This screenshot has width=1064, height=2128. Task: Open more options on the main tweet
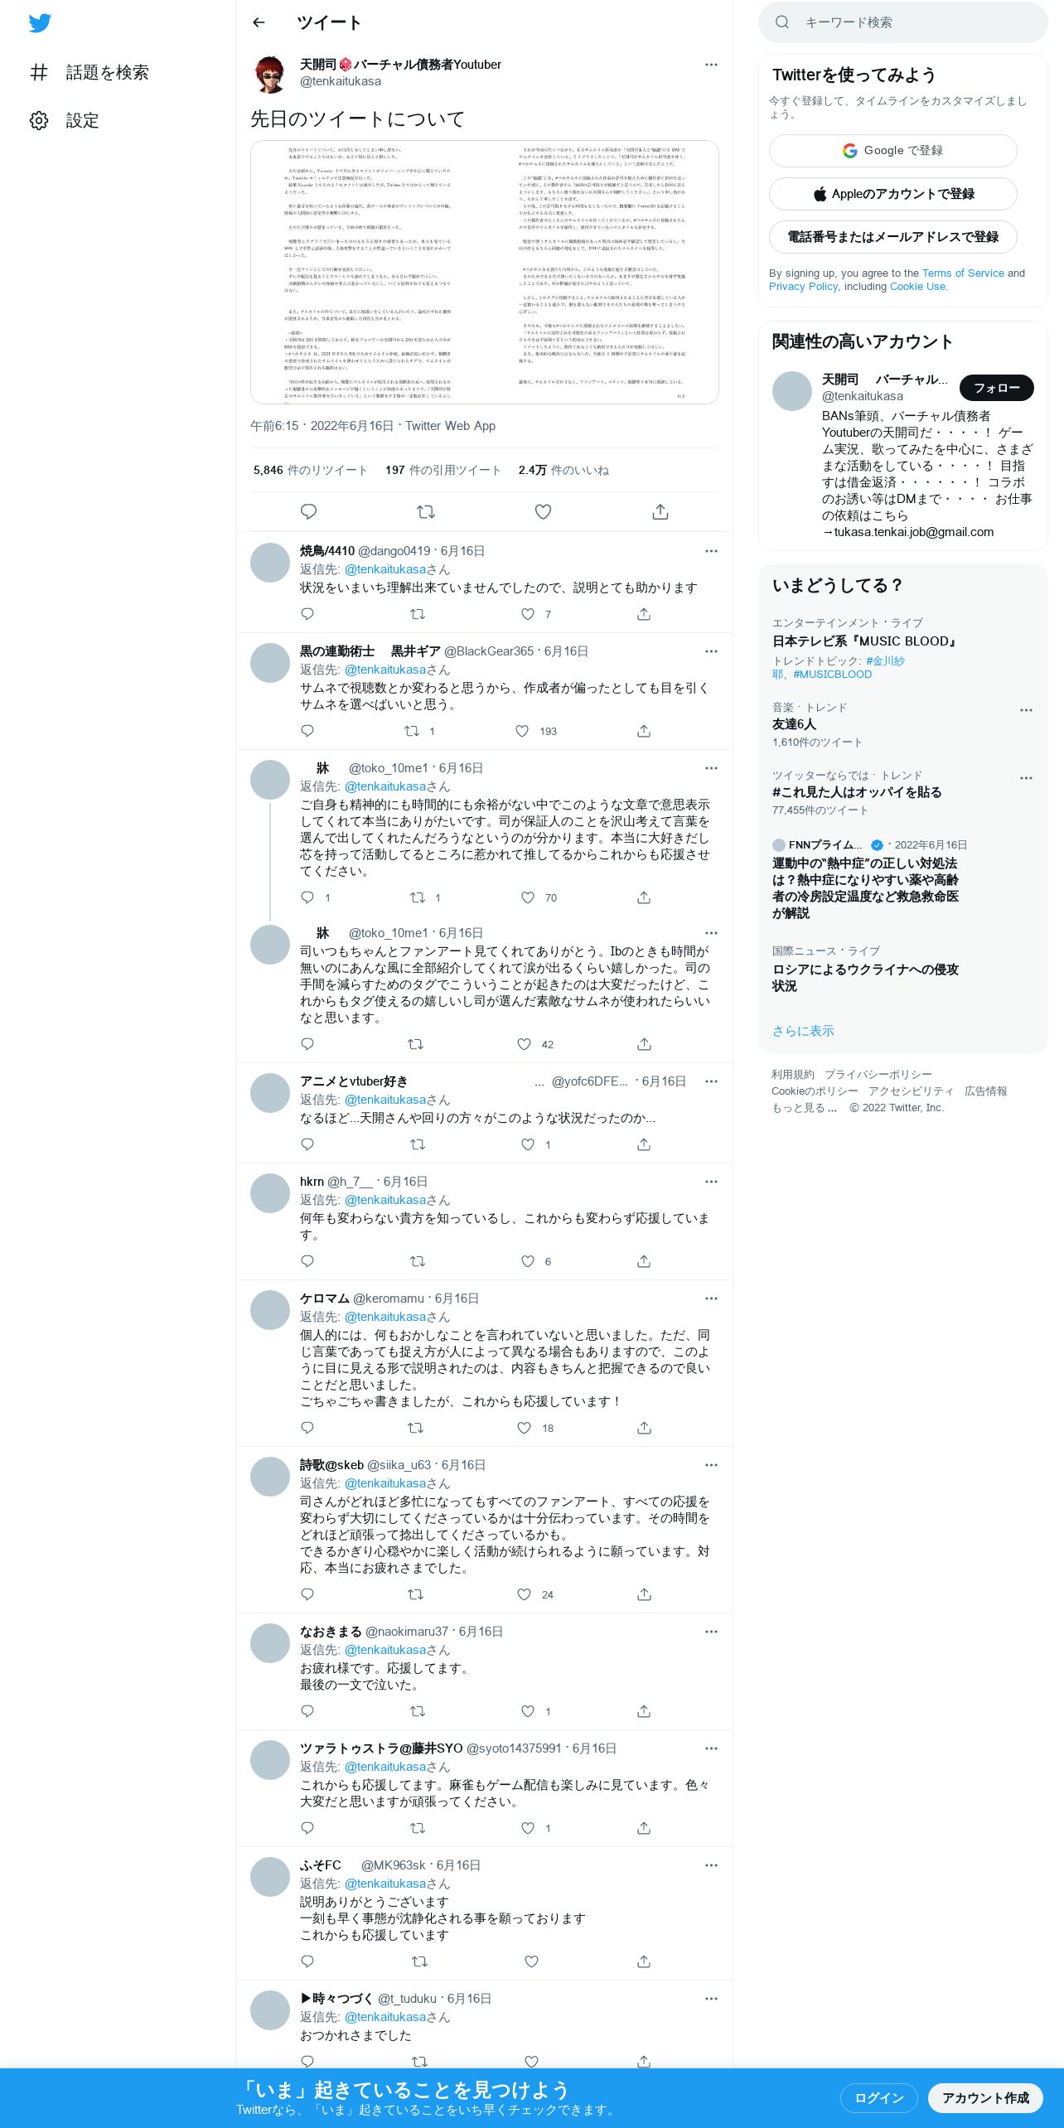(711, 65)
